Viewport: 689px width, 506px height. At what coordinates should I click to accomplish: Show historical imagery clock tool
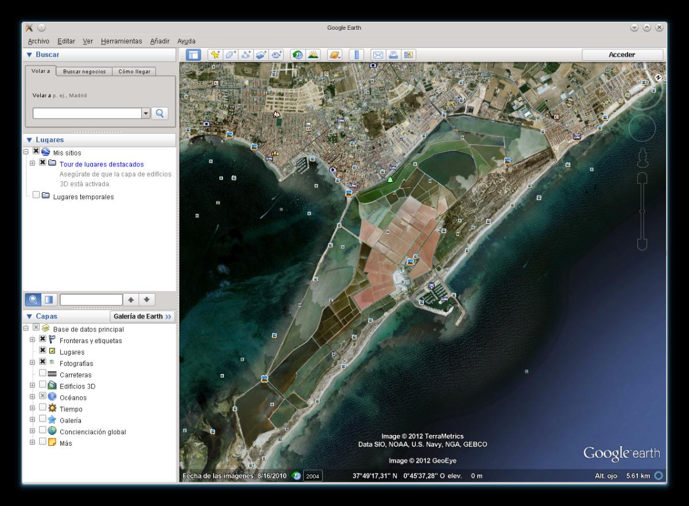click(x=298, y=55)
